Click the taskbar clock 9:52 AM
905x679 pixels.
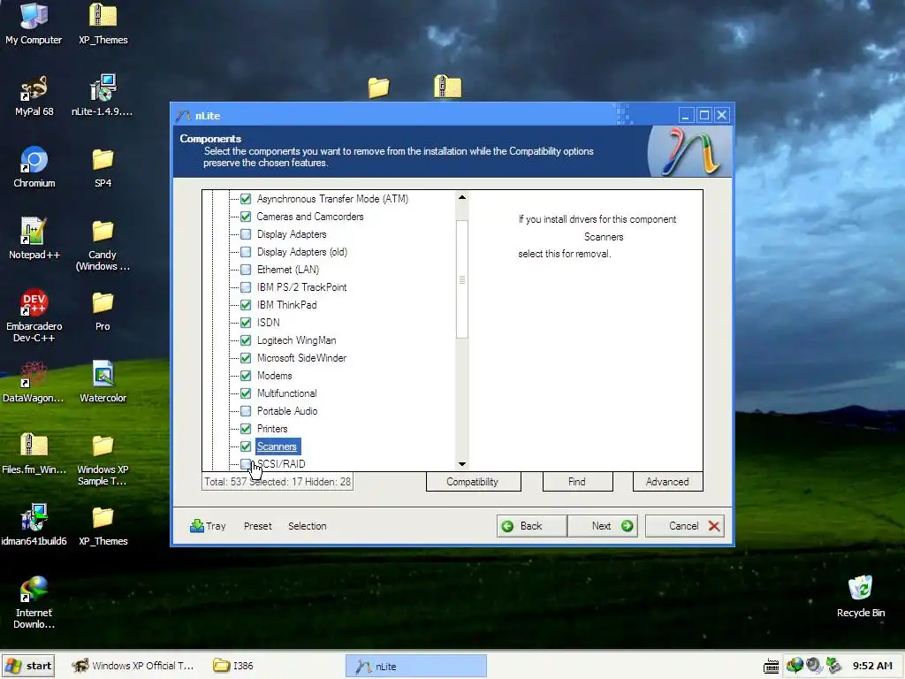tap(872, 666)
